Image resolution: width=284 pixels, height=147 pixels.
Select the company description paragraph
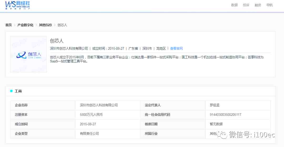pos(157,59)
